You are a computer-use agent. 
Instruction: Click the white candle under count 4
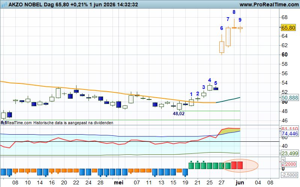click(x=210, y=88)
